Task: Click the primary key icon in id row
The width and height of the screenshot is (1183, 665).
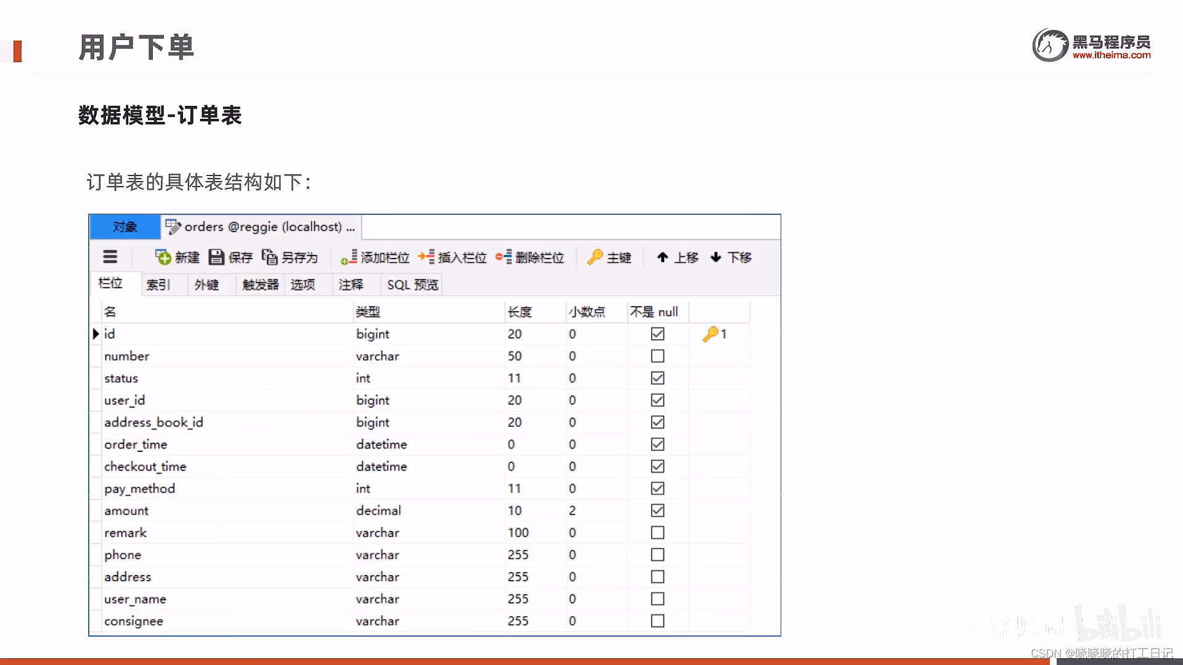Action: point(710,334)
